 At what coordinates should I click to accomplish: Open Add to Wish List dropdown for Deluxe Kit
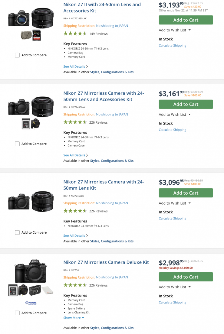click(175, 287)
